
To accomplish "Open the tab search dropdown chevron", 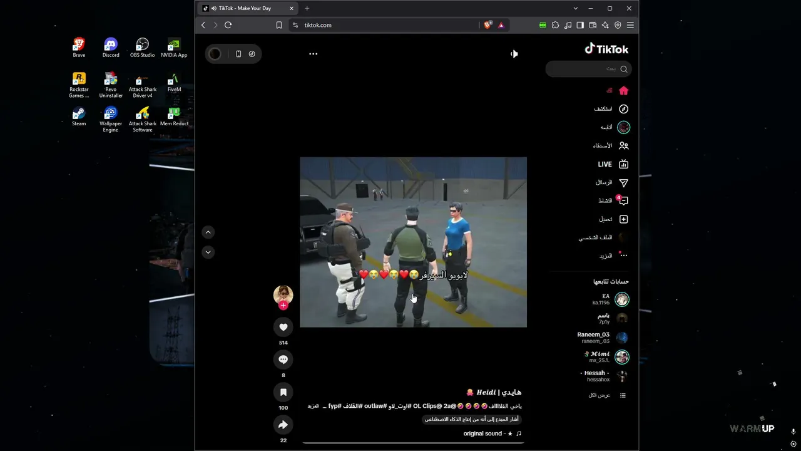I will click(576, 8).
